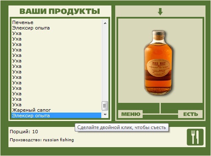
Task: Click the Производство: russian fishing text
Action: (42, 140)
